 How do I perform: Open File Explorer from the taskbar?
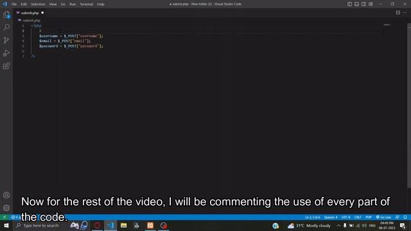click(x=124, y=225)
